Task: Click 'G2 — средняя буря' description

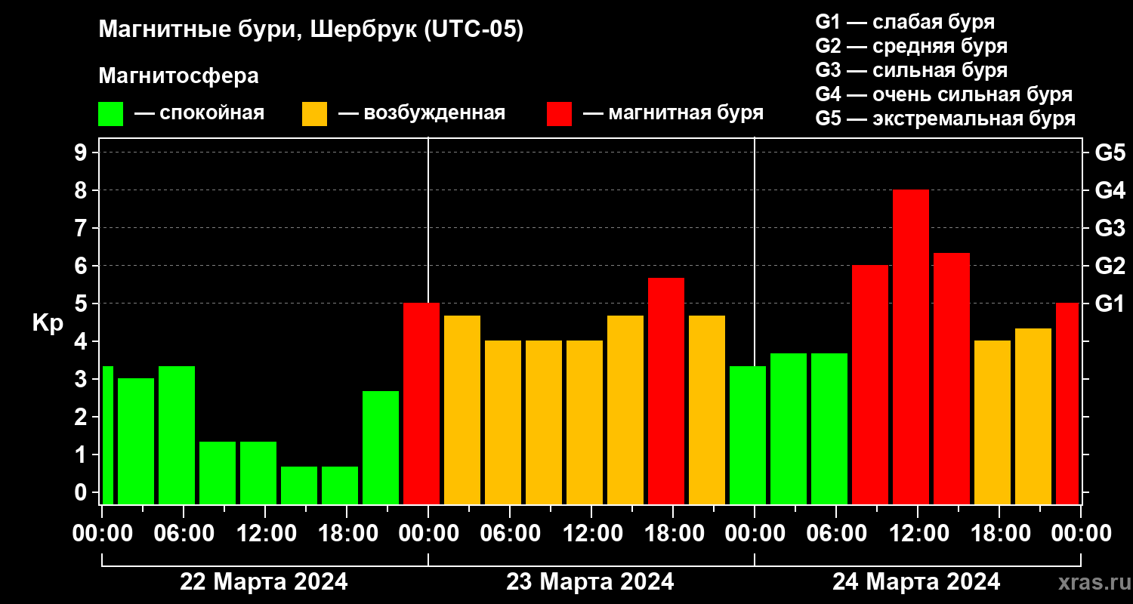Action: 912,46
